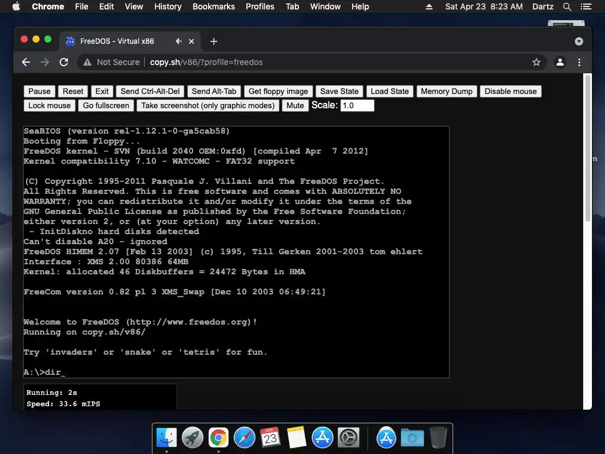Click the Chrome icon in the Dock

(219, 438)
